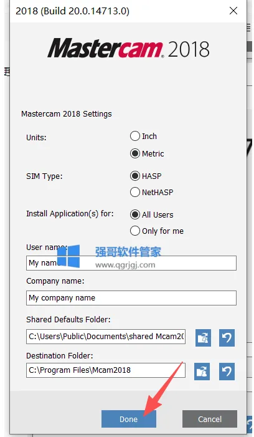The image size is (254, 437).
Task: Reset Shared Defaults Folder to default
Action: 227,338
